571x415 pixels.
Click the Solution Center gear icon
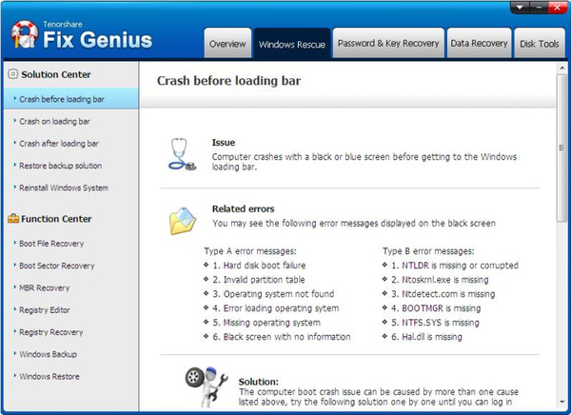coord(12,73)
